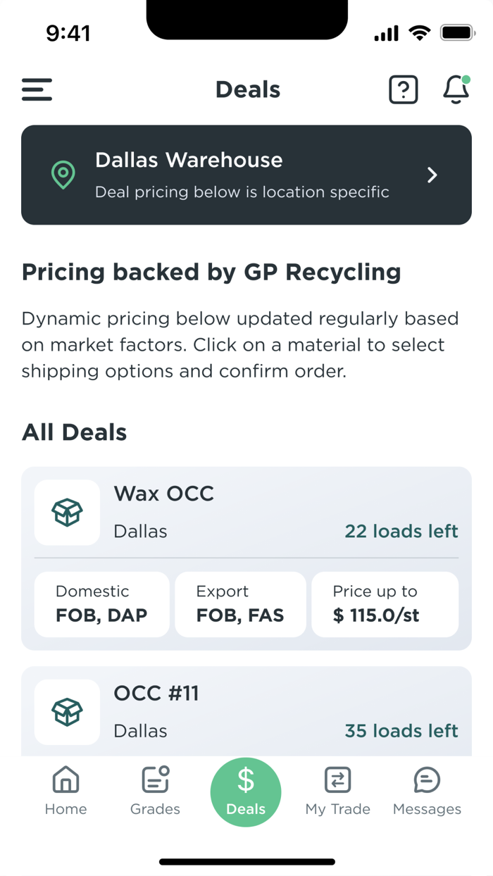The width and height of the screenshot is (493, 876).
Task: Open Messages tab
Action: pyautogui.click(x=427, y=791)
